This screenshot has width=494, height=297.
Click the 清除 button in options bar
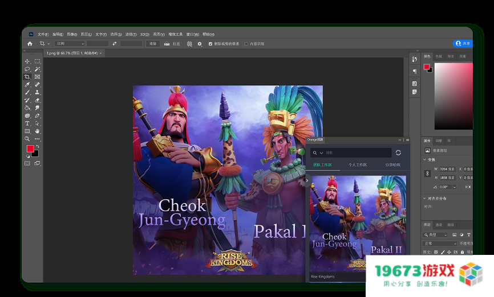(x=153, y=44)
